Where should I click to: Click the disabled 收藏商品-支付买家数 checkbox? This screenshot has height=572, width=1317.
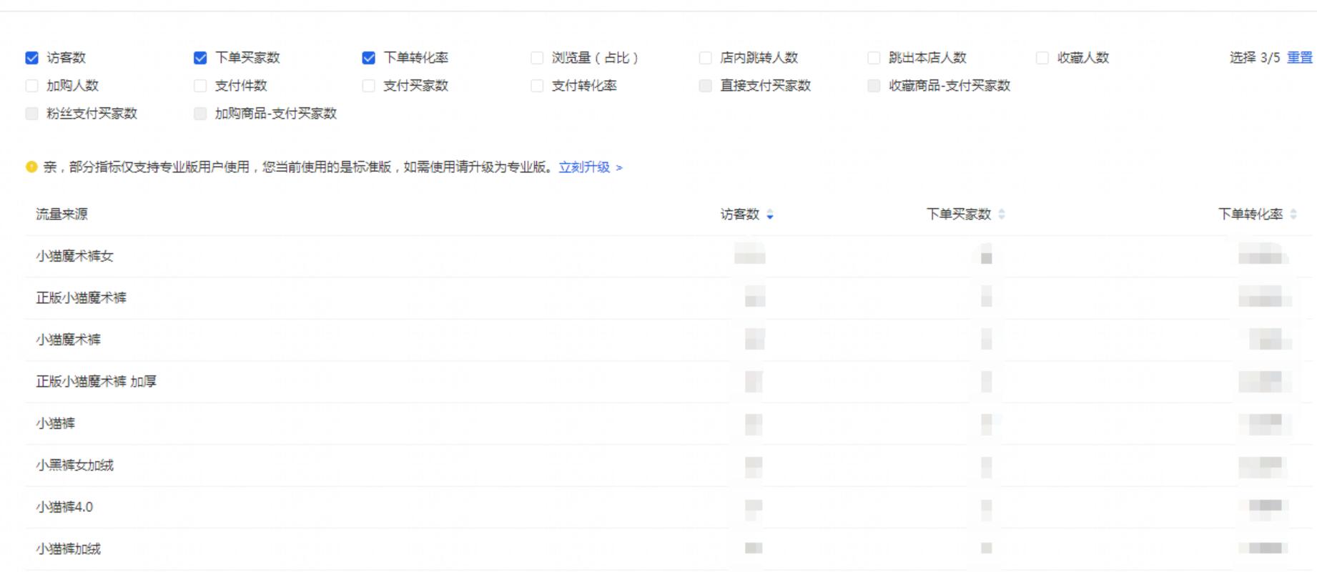click(874, 86)
